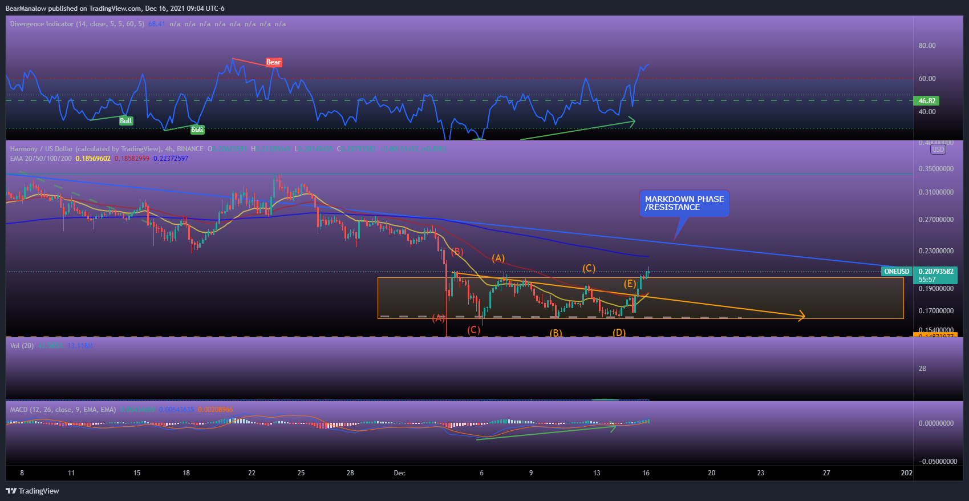Click the 68.41 divergence value in legend

click(157, 24)
